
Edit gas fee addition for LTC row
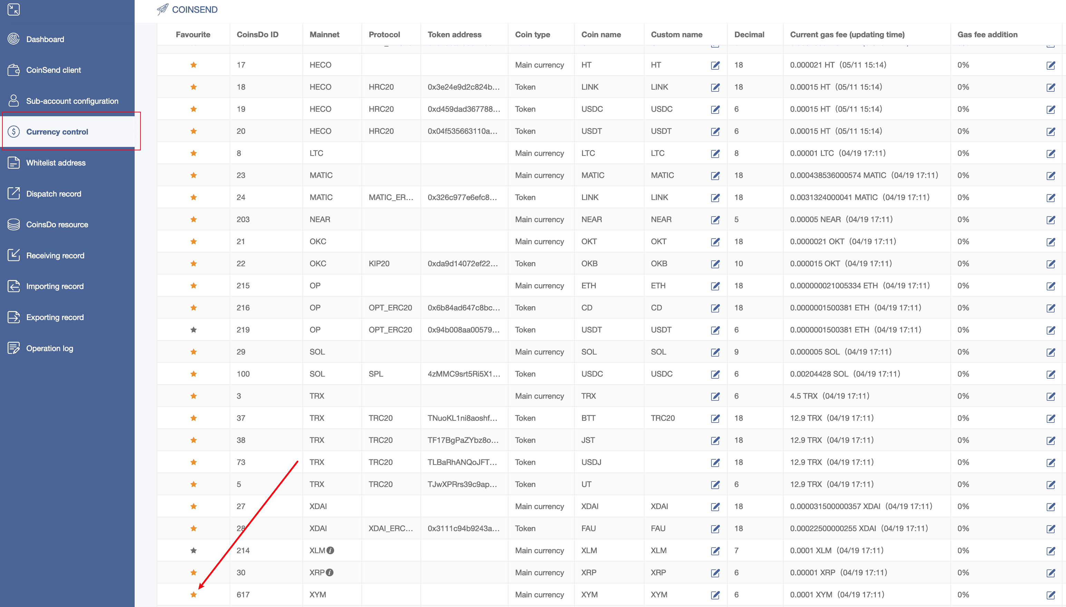coord(1050,154)
